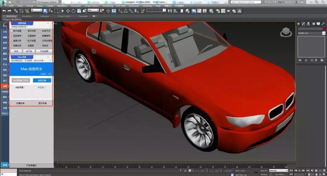Click the Rotate tool icon
Viewport: 327px width, 176px height.
coord(73,11)
